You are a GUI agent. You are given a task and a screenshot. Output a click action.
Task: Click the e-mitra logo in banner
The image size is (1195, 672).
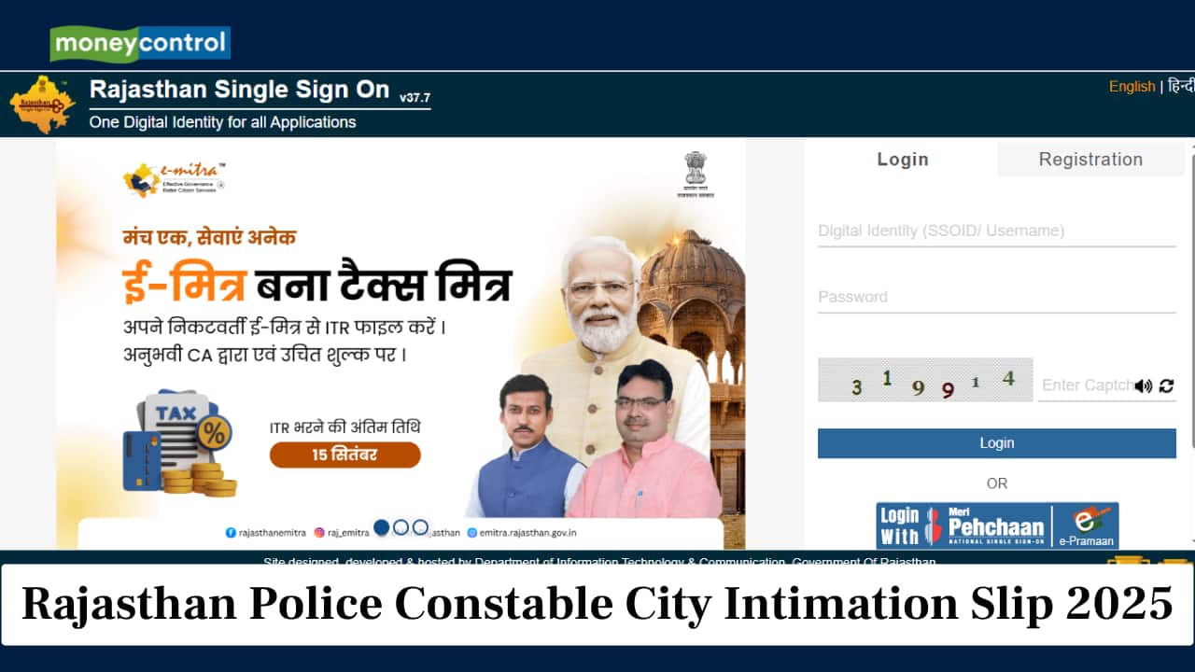pos(175,178)
